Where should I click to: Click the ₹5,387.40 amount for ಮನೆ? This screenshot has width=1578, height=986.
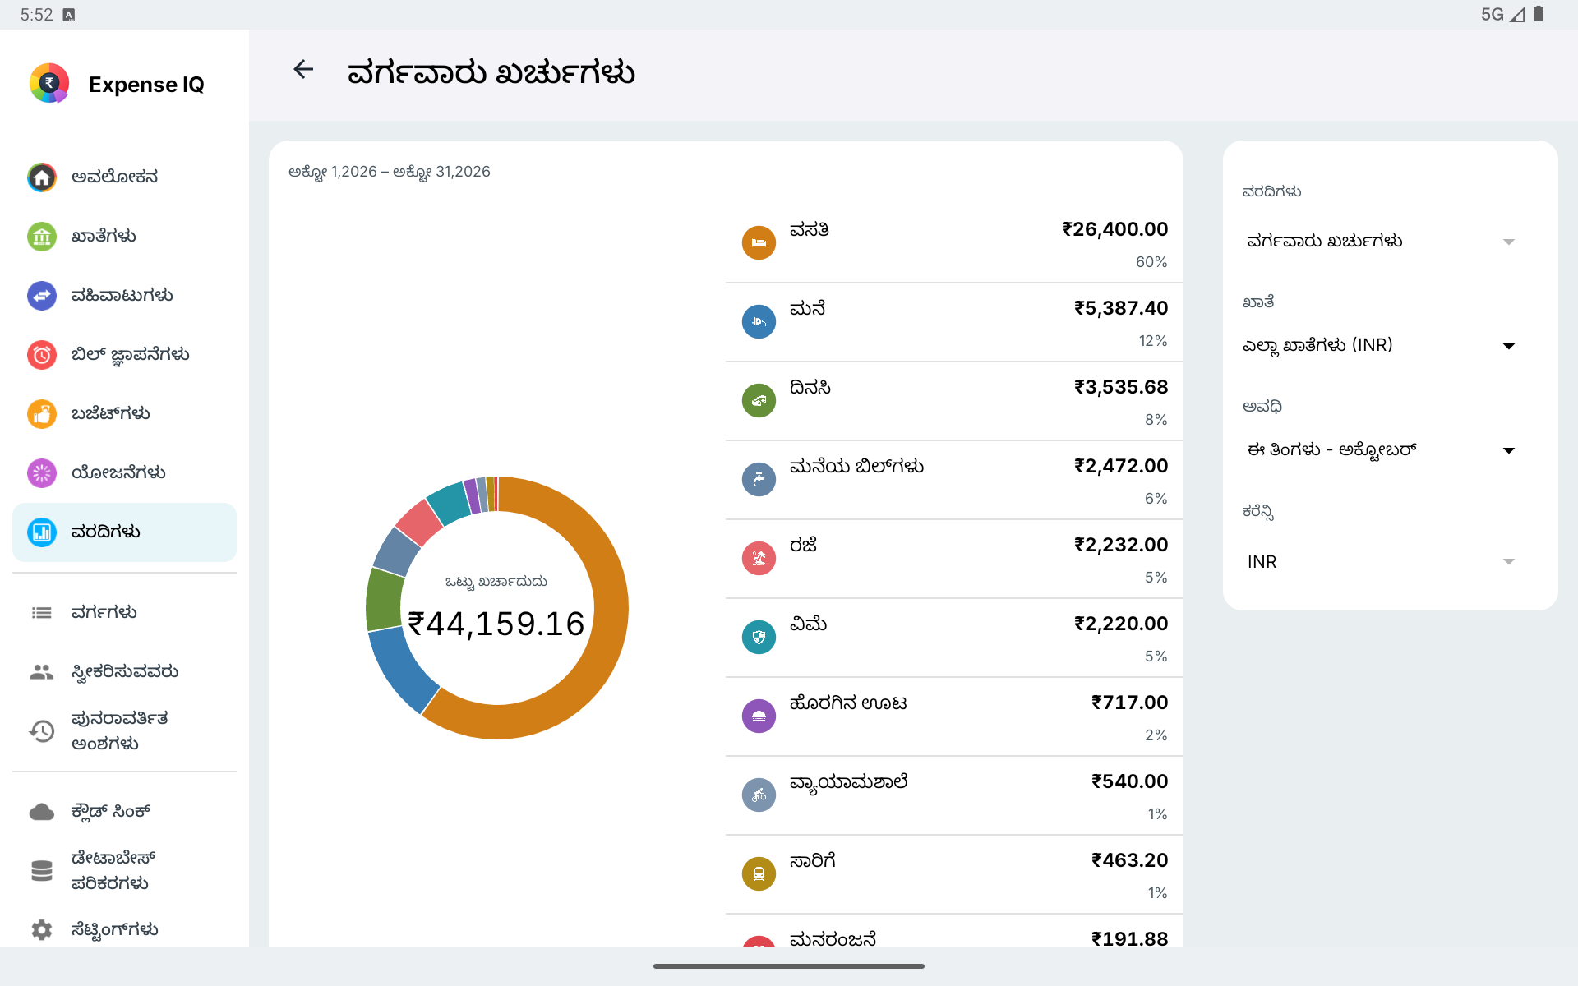point(1121,309)
